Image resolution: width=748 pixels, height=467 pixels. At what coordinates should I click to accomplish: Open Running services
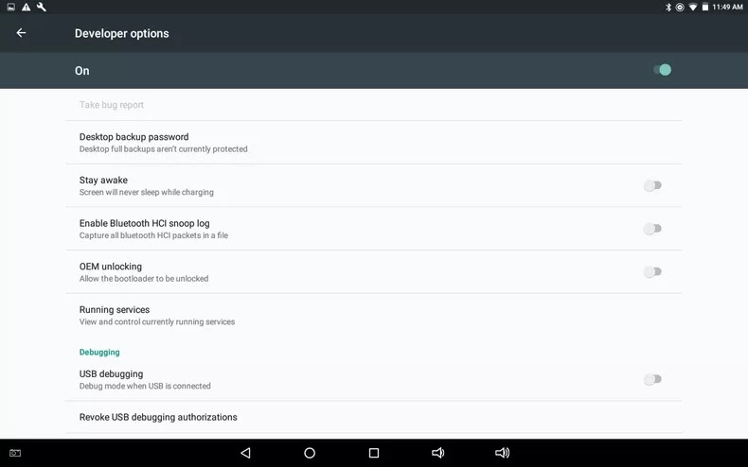373,316
